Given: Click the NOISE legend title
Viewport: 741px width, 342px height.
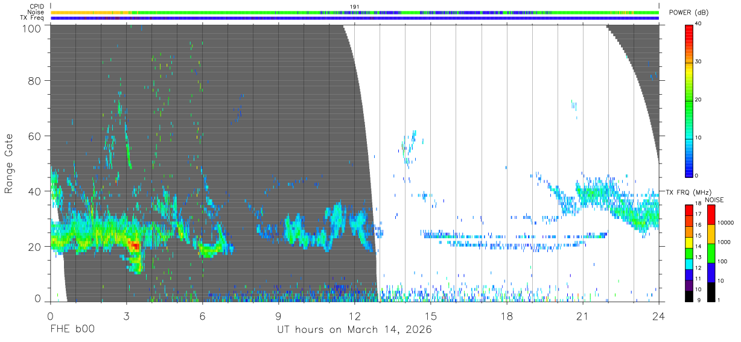Looking at the screenshot, I should point(714,200).
